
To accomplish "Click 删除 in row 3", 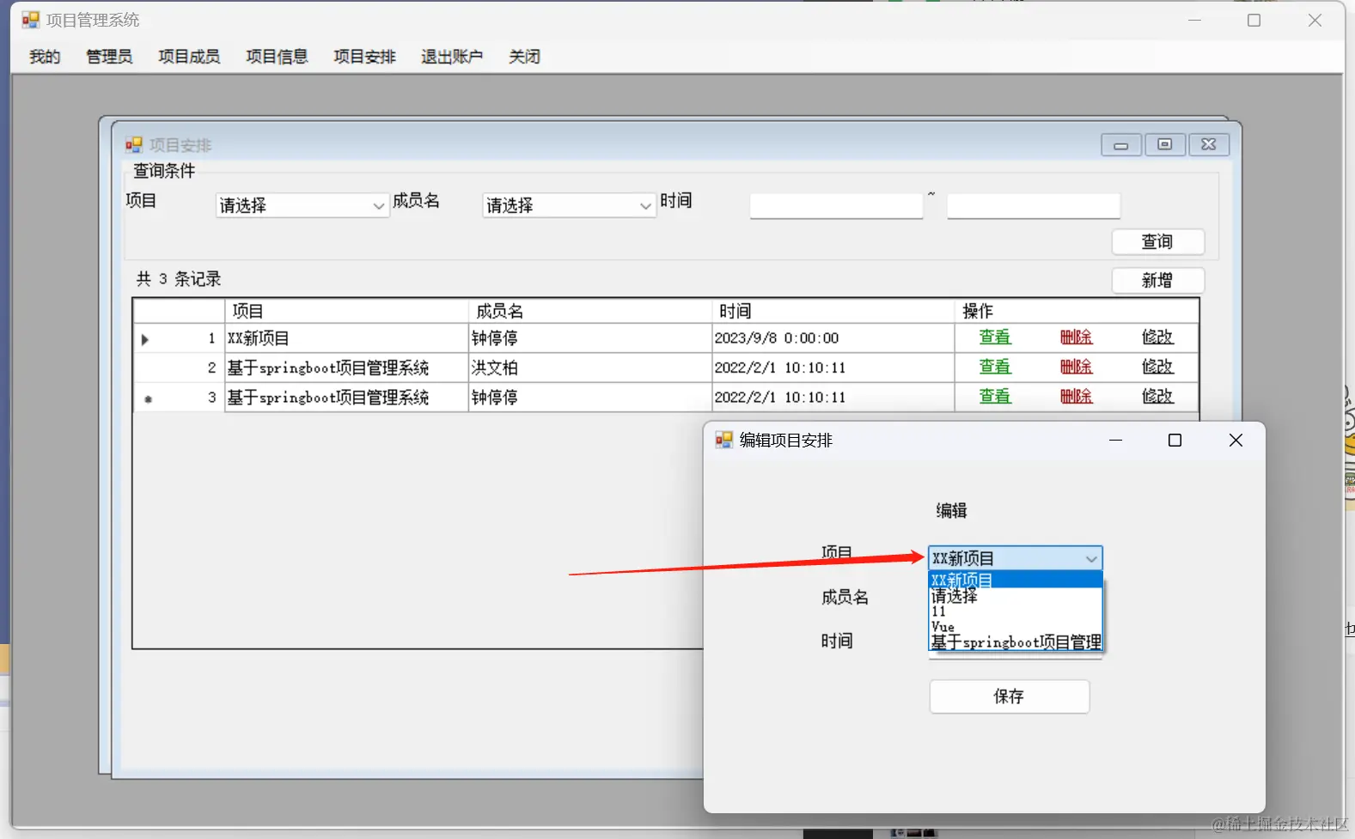I will [1076, 397].
